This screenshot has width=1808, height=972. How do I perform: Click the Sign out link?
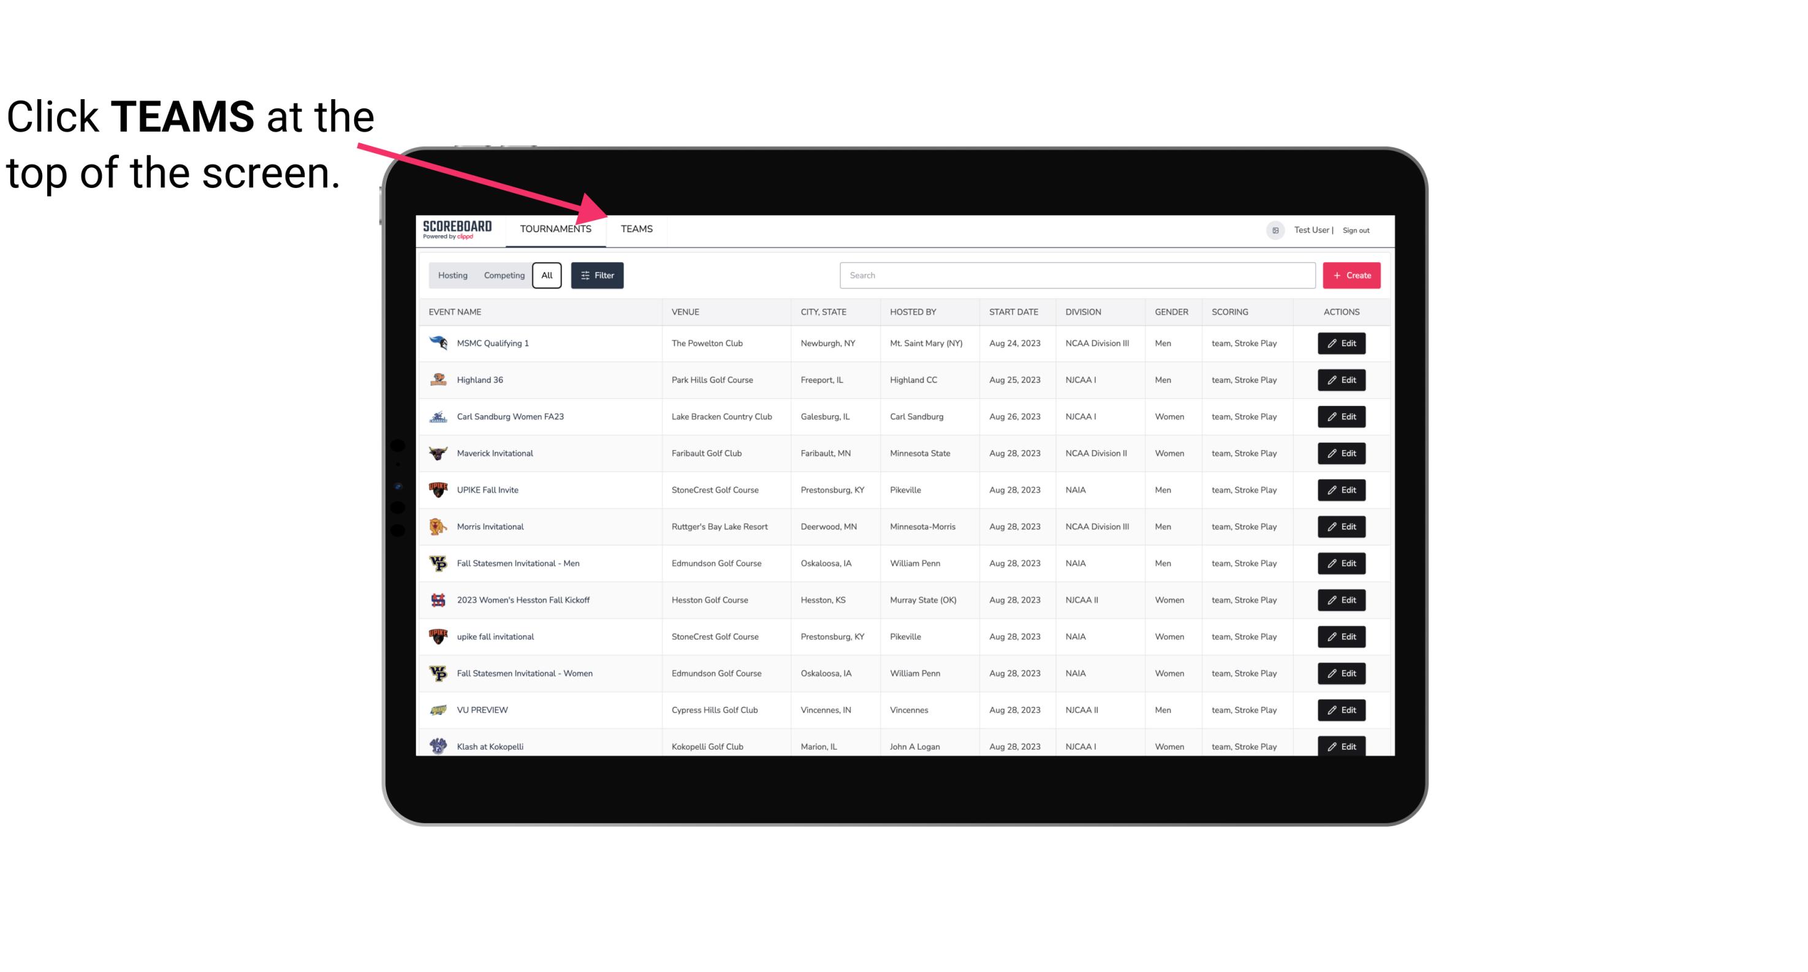pyautogui.click(x=1356, y=228)
